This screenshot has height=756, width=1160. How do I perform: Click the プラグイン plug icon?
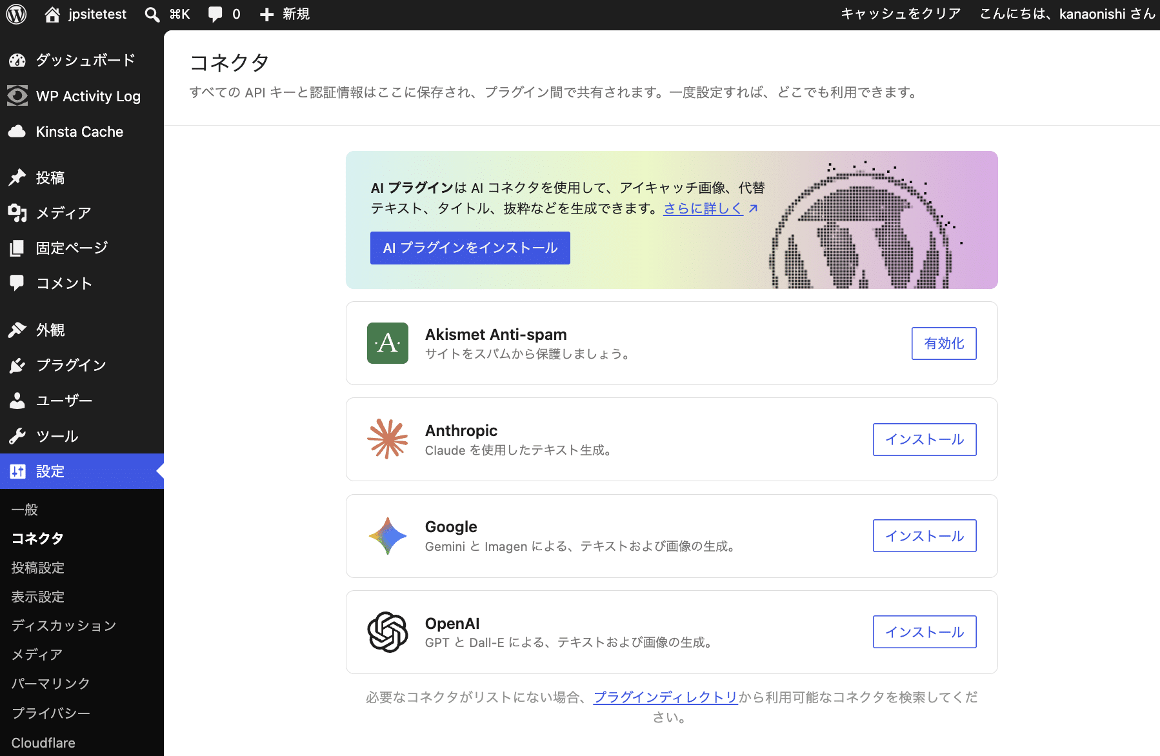17,365
